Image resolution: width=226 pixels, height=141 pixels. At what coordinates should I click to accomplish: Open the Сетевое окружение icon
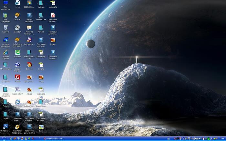(x=5, y=40)
